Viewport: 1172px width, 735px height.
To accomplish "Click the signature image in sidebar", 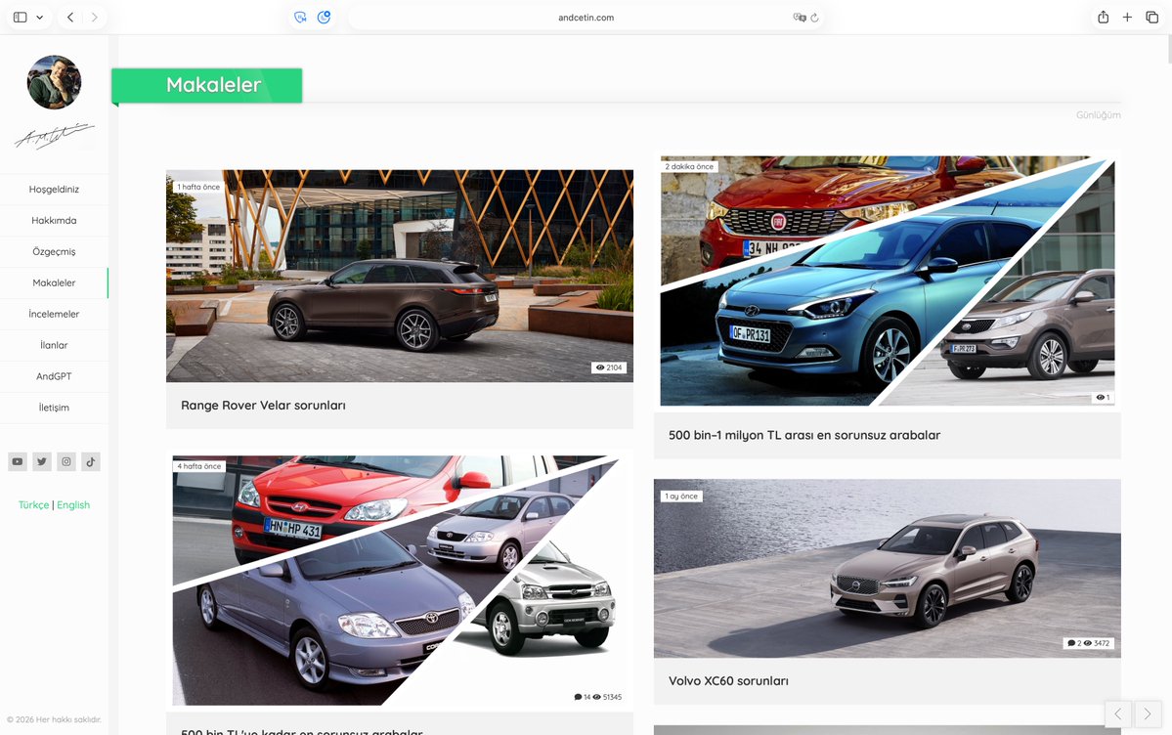I will 54,136.
